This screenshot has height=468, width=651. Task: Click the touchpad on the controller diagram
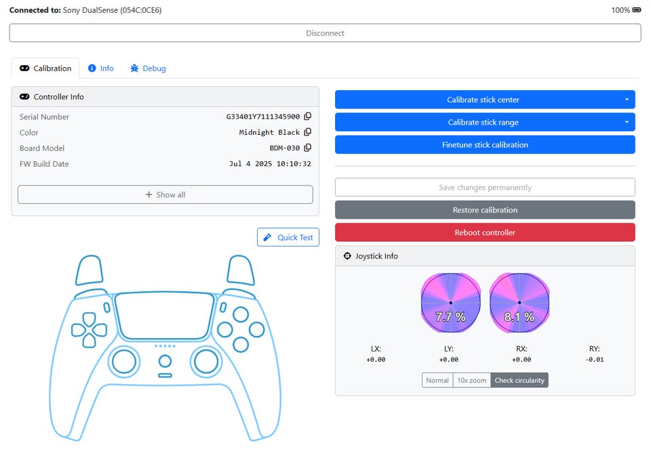click(x=165, y=316)
